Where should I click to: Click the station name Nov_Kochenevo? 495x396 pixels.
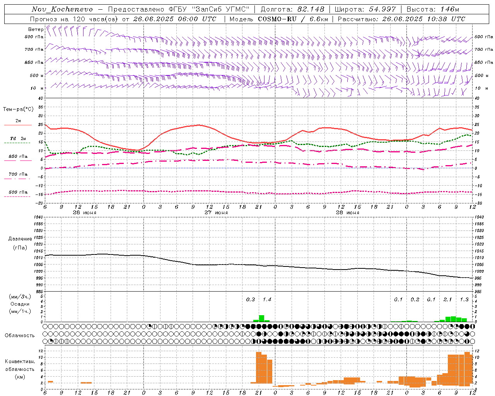pyautogui.click(x=62, y=9)
